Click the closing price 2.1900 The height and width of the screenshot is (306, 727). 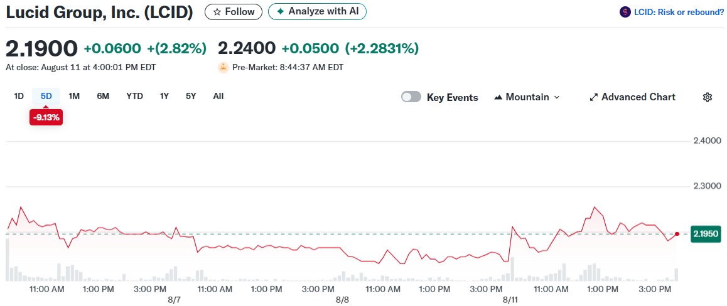coord(41,48)
